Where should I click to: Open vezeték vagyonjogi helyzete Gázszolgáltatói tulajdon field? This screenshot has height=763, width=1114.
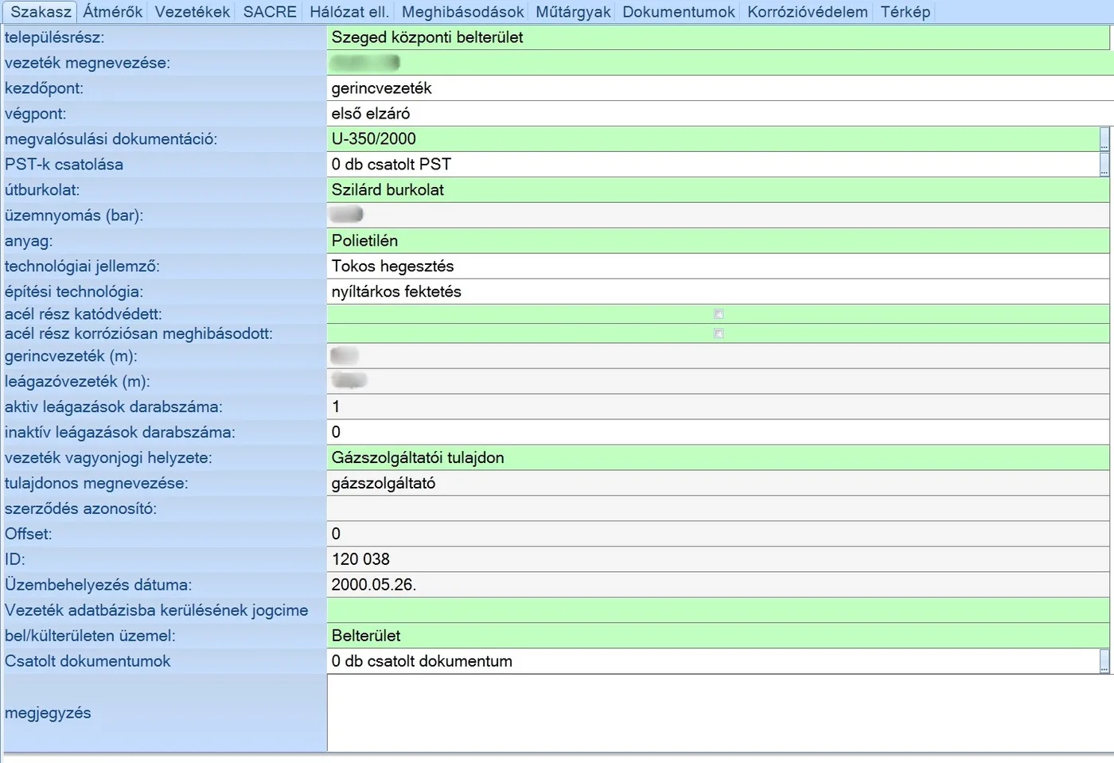pyautogui.click(x=719, y=457)
